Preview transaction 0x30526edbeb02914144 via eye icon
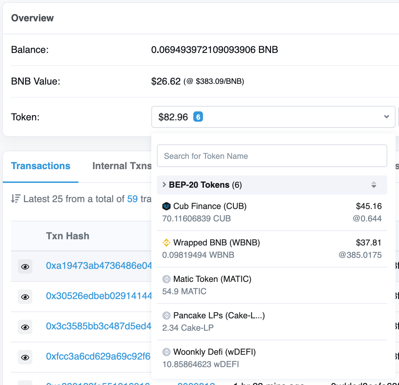399x385 pixels. (x=25, y=297)
